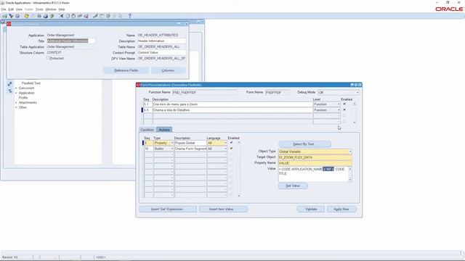
Task: Click the question mark Help icon
Action: tap(129, 16)
